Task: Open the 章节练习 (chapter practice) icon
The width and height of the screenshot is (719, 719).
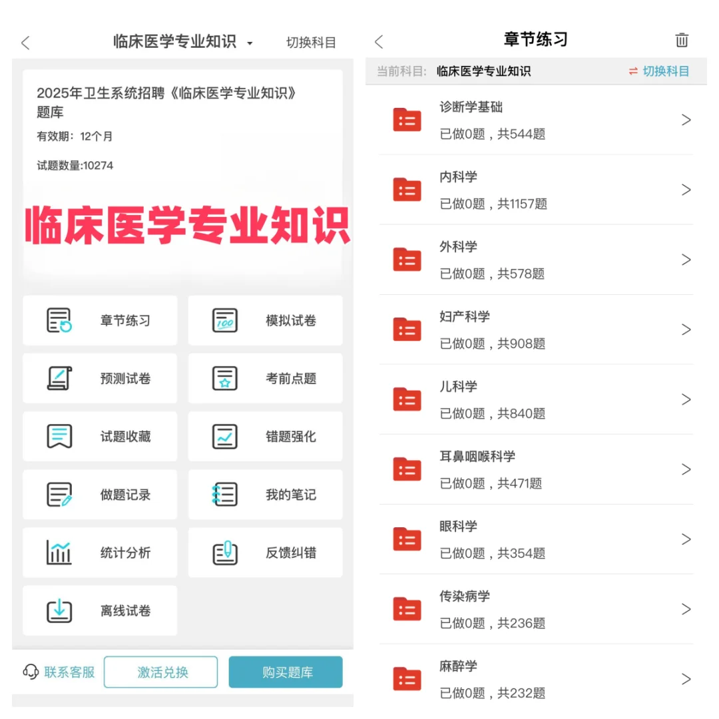Action: [99, 320]
